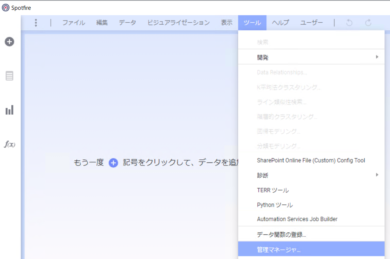Choose Python ツール from the menu
The width and height of the screenshot is (390, 259).
click(311, 205)
